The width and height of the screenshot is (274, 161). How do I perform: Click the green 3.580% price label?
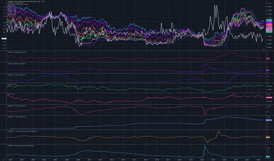(269, 20)
